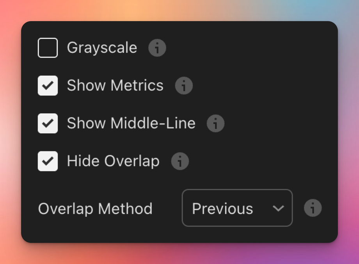The width and height of the screenshot is (359, 264).
Task: Uncheck the Show Metrics checkbox
Action: point(48,86)
